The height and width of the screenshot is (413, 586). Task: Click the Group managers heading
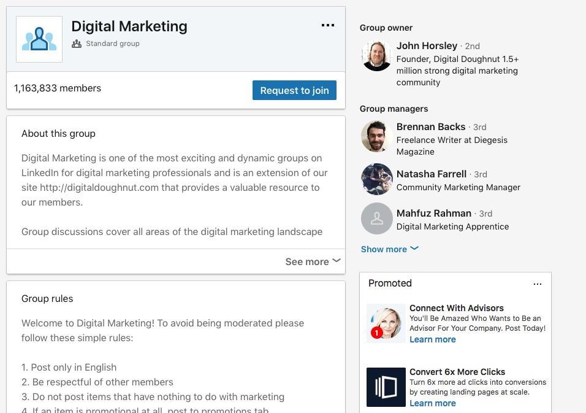coord(394,109)
